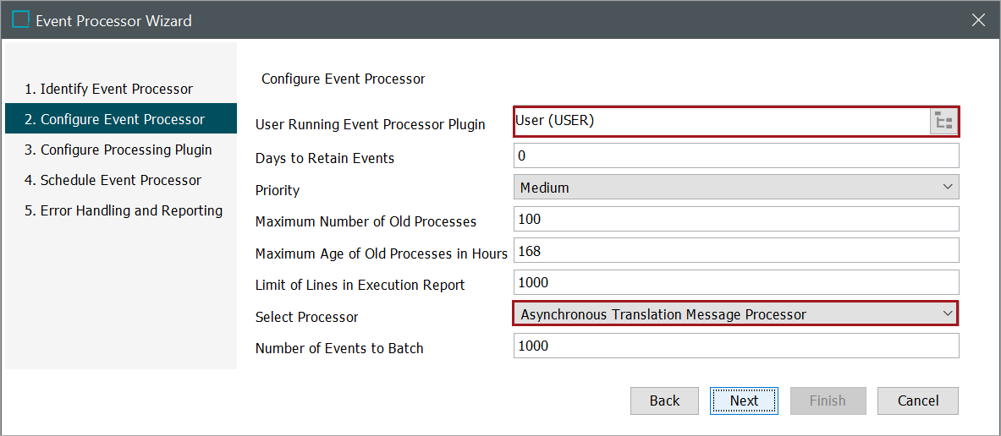The height and width of the screenshot is (436, 1001).
Task: Focus the Maximum Number of Old Processes field
Action: (736, 219)
